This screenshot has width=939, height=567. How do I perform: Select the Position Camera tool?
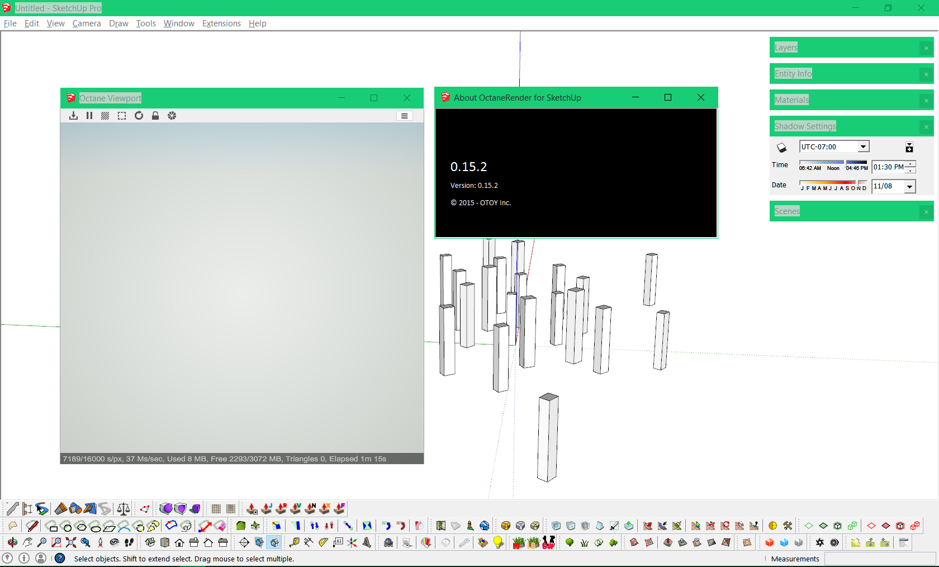click(x=100, y=542)
